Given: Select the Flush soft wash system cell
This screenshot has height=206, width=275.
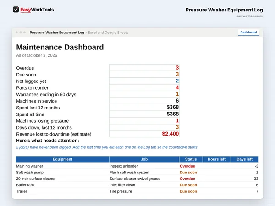Looking at the screenshot, I should [x=144, y=173].
